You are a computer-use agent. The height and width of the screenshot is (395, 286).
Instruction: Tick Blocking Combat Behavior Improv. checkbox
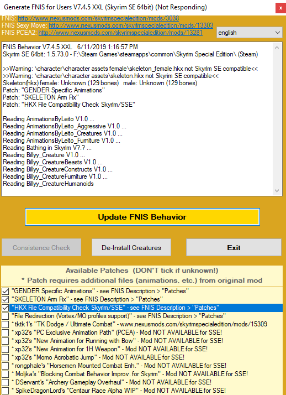click(x=6, y=375)
